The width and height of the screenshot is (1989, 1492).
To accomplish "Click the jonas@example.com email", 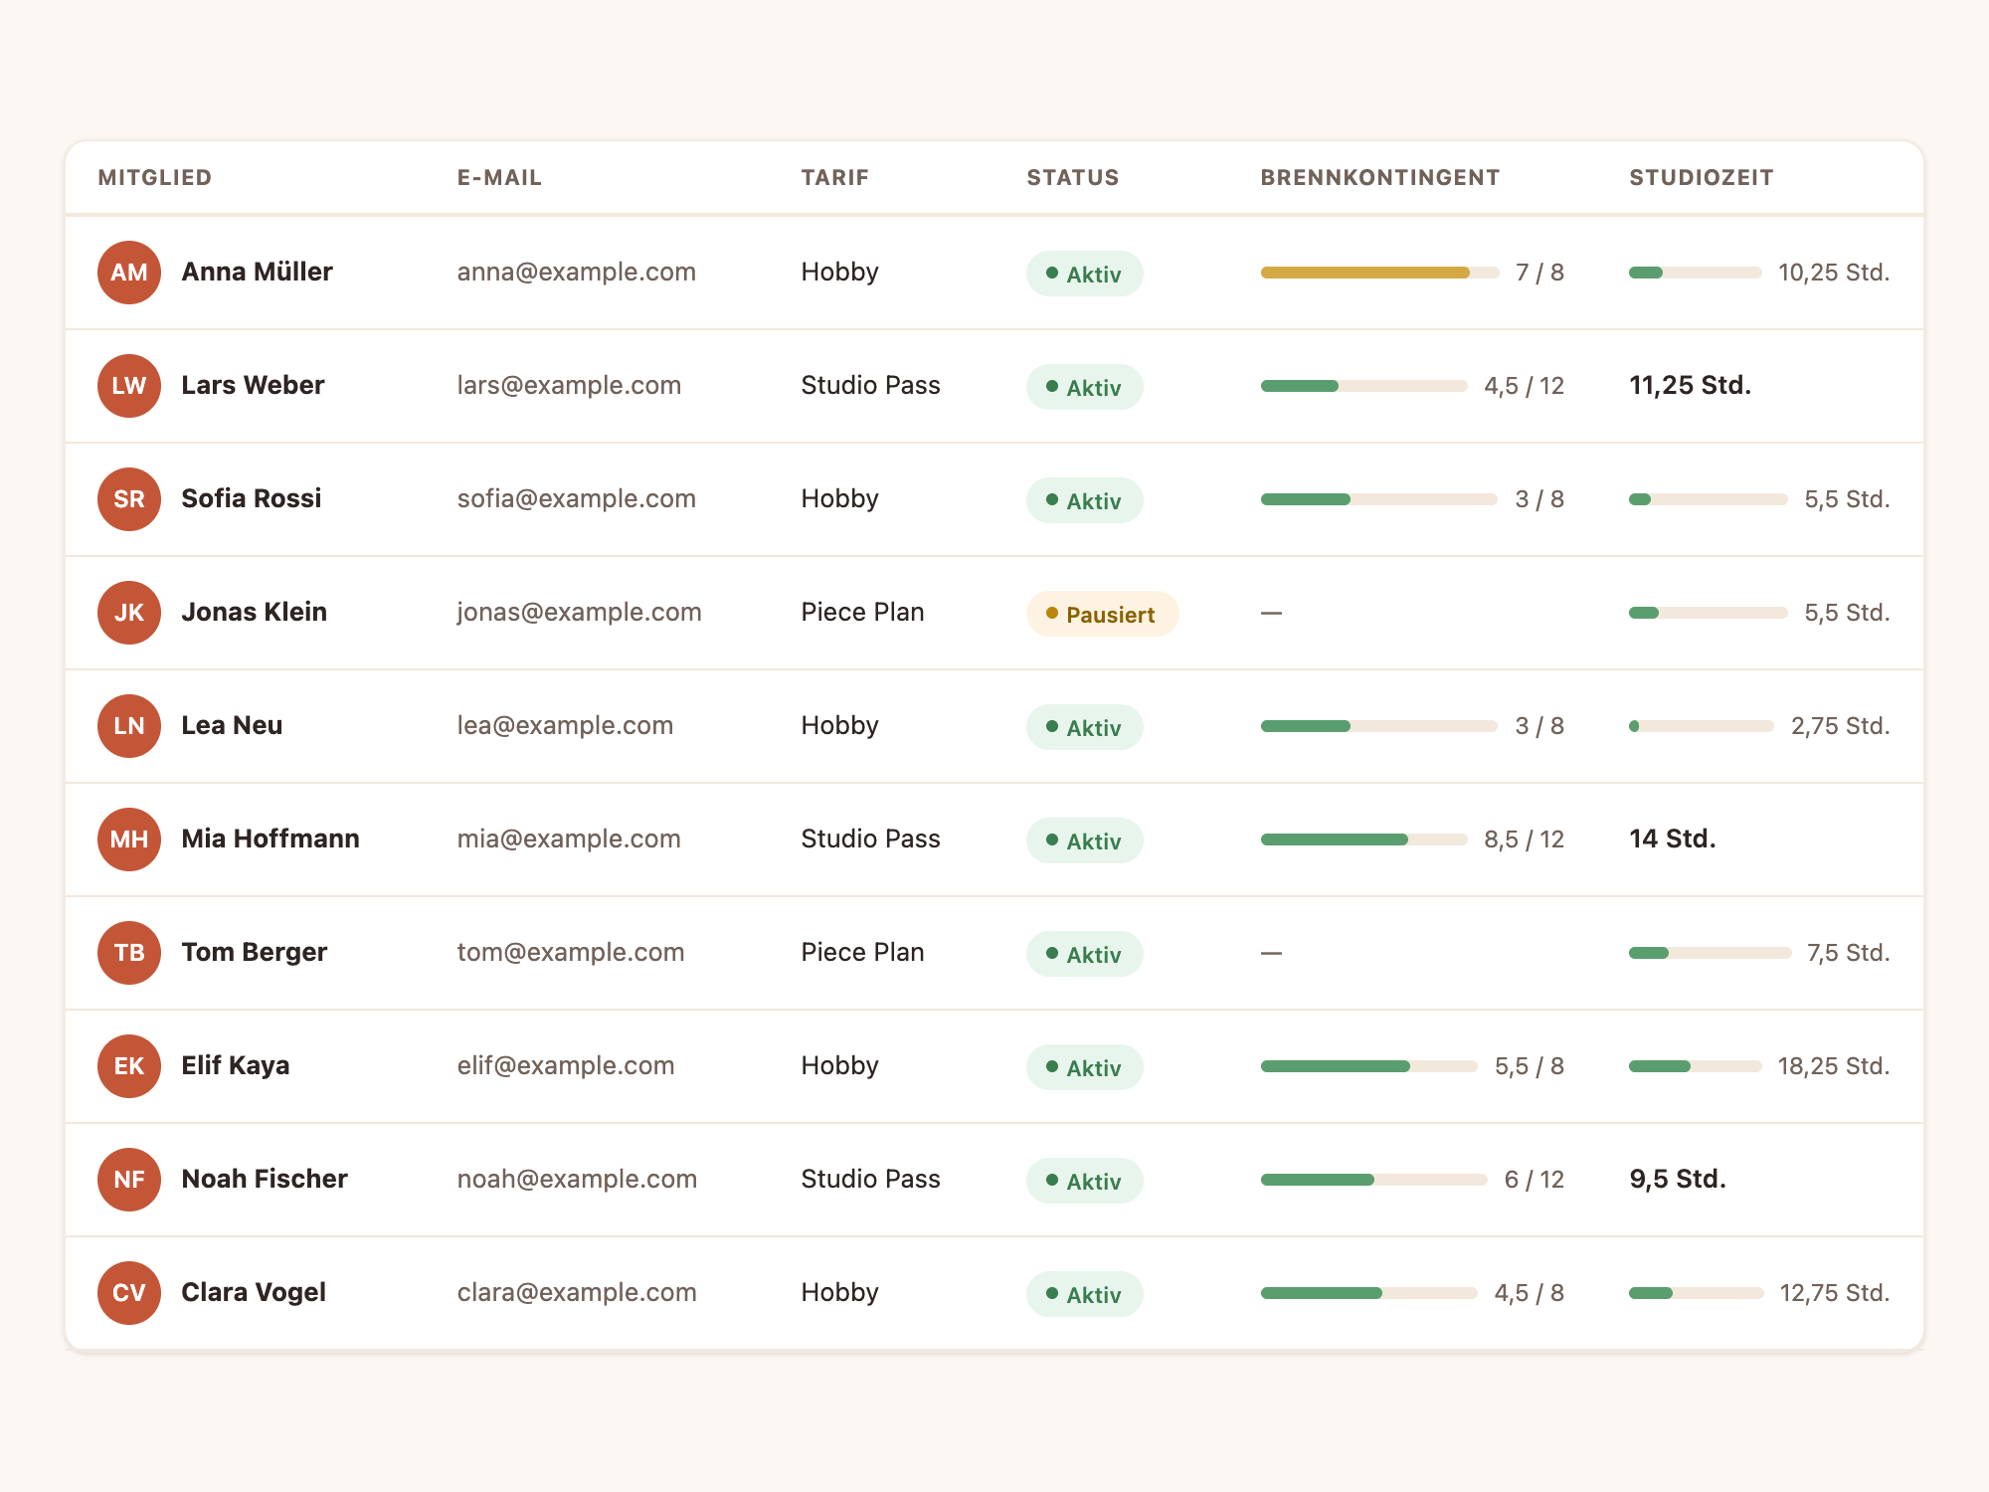I will tap(580, 613).
